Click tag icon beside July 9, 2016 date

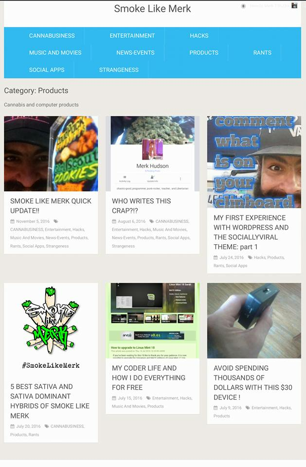coord(248,408)
